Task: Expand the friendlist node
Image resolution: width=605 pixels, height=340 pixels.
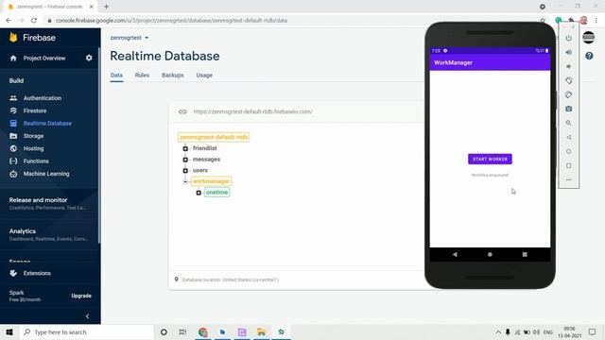Action: [x=185, y=148]
